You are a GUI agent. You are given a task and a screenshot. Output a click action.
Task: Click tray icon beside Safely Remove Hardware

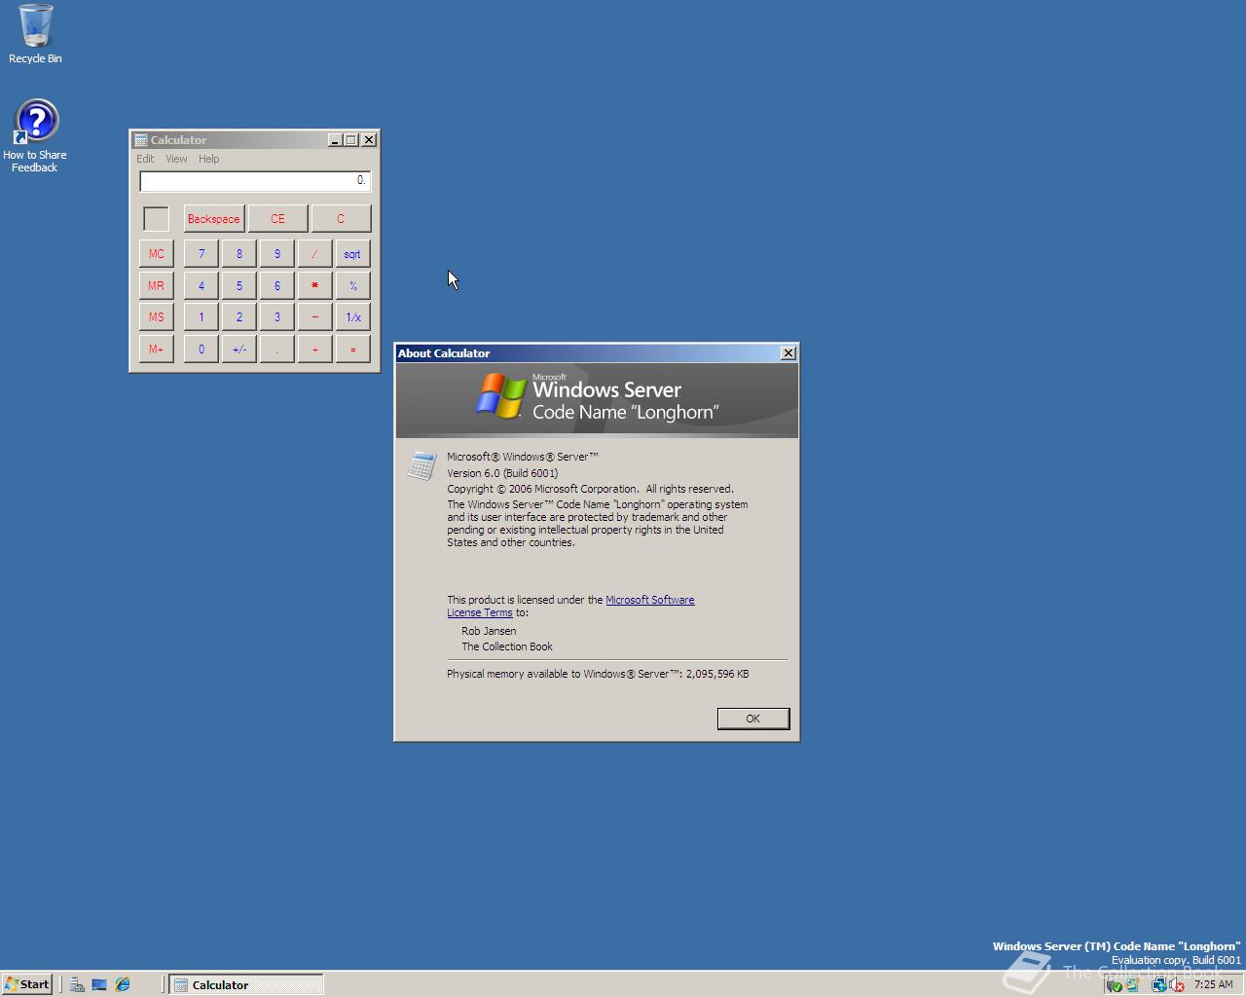(1132, 984)
